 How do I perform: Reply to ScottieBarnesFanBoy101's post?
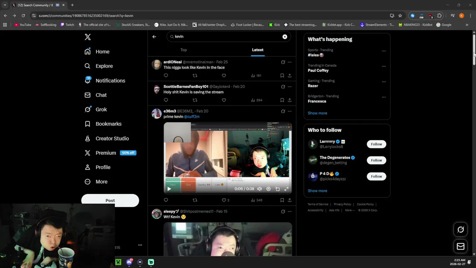tap(166, 100)
